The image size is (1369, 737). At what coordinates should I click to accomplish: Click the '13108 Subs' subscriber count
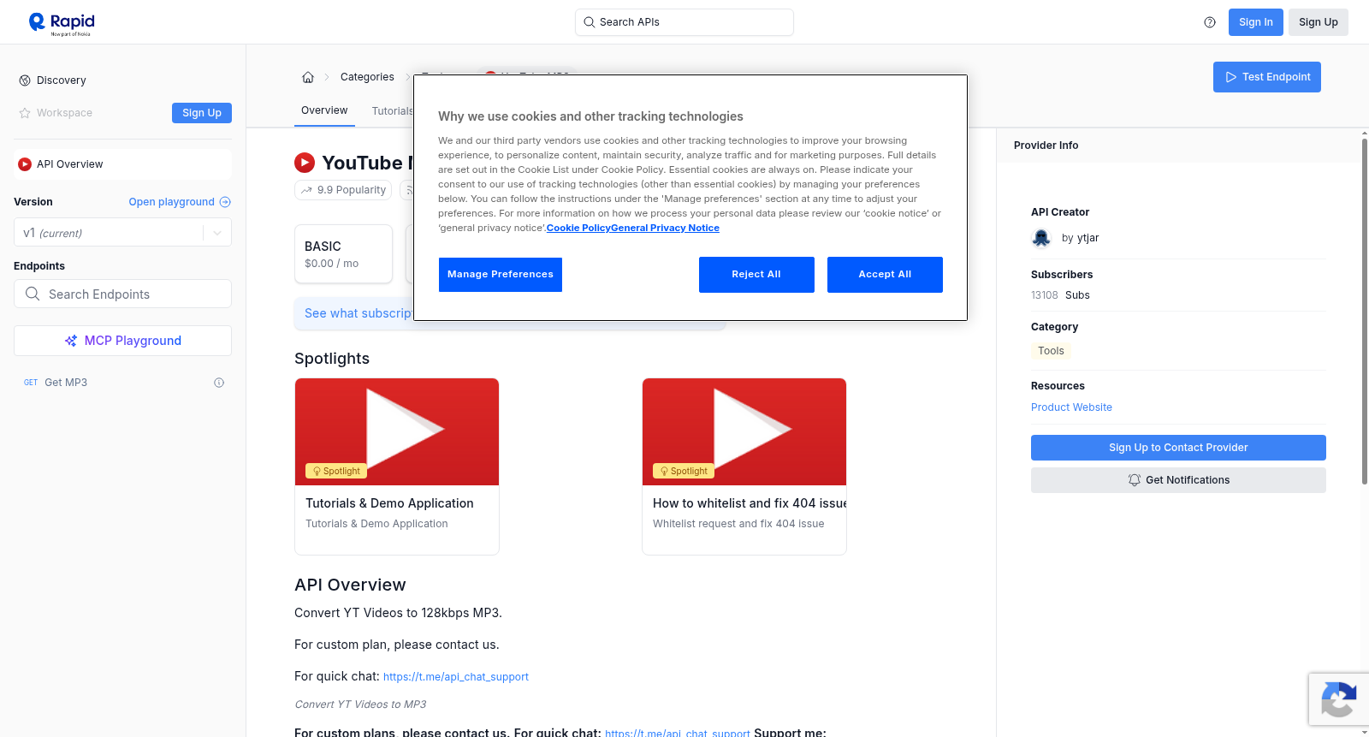pos(1060,295)
